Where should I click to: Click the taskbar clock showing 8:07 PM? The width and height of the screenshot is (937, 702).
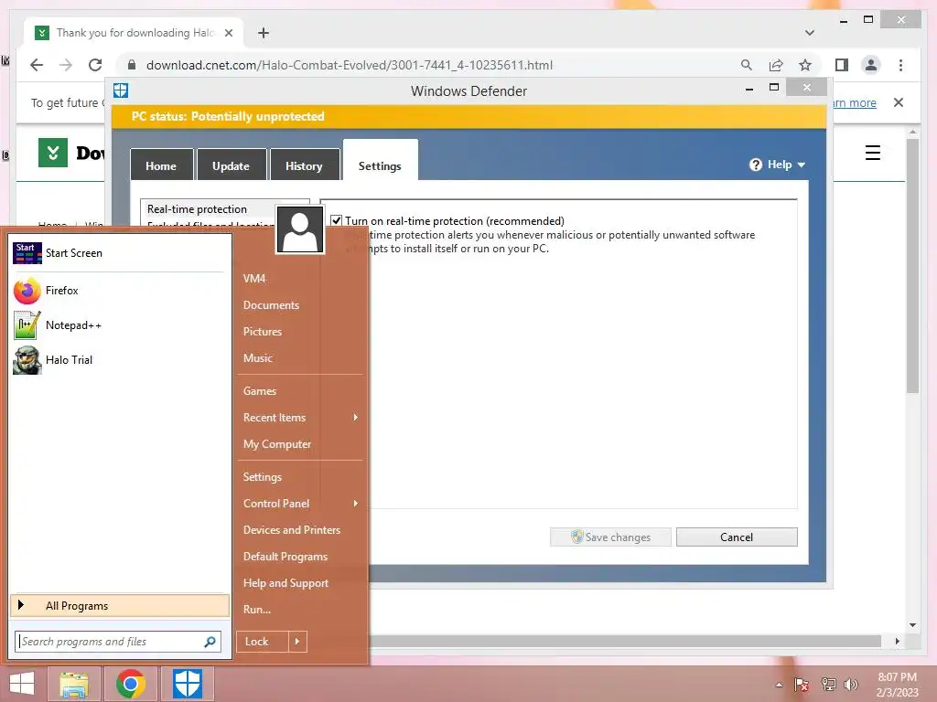point(897,685)
